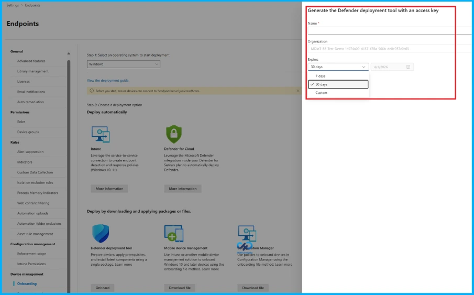
Task: Click the Defender deployment tool shield icon
Action: (x=101, y=233)
